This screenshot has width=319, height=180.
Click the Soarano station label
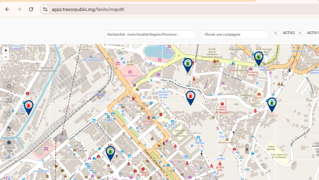(99, 95)
